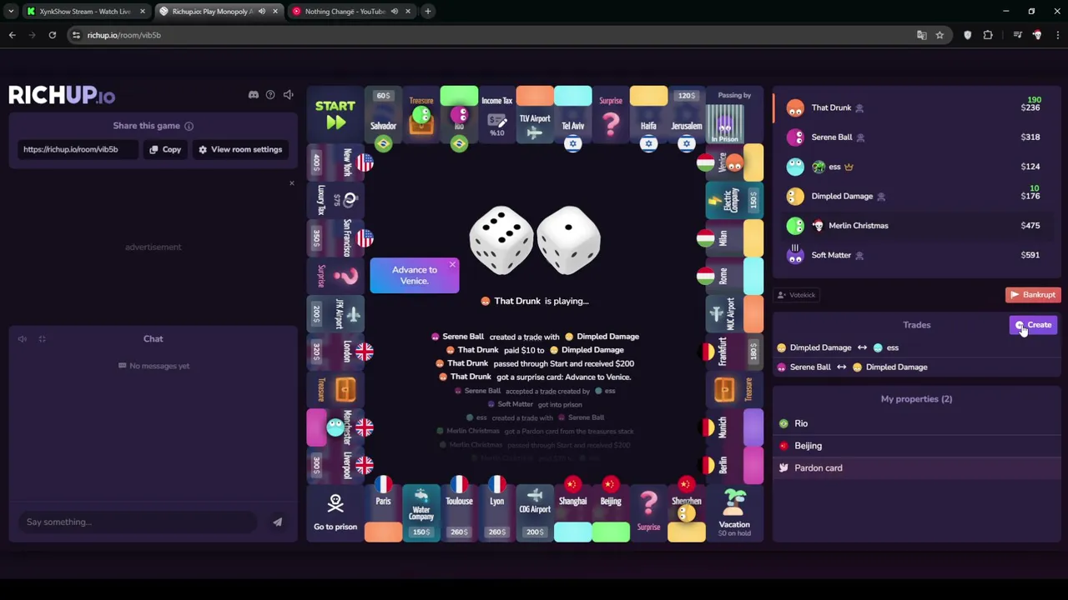
Task: Select the London property tile
Action: pos(335,352)
